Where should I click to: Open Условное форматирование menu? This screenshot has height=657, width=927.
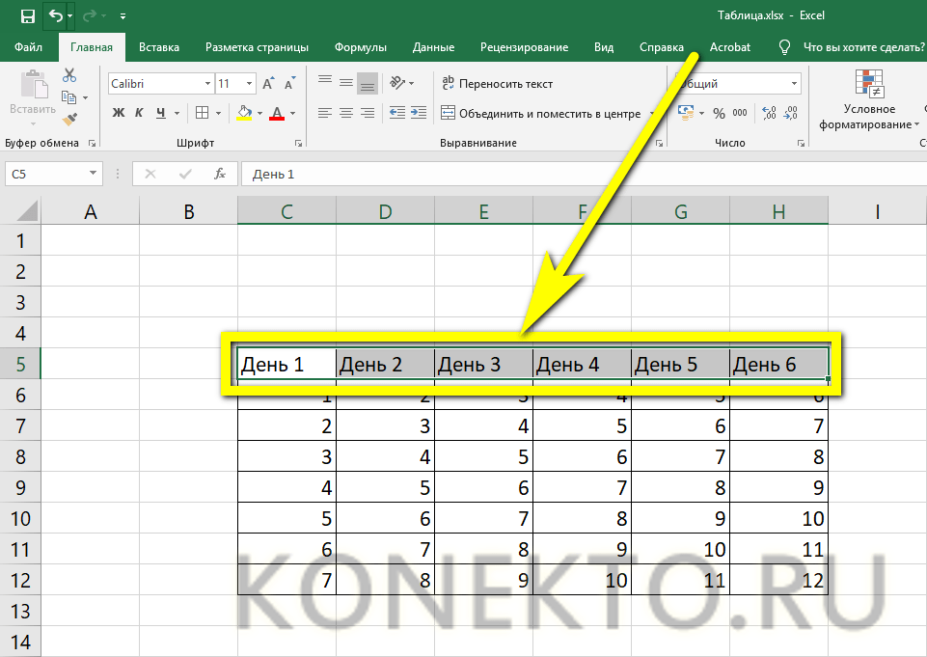pos(869,99)
